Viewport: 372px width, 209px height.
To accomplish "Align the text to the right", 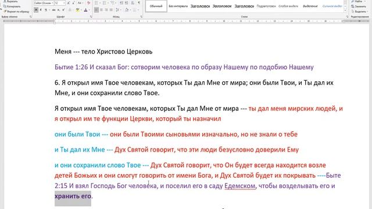I will click(106, 10).
